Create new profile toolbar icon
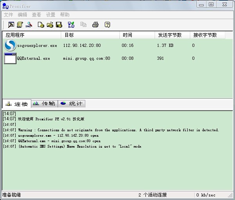 pos(41,25)
